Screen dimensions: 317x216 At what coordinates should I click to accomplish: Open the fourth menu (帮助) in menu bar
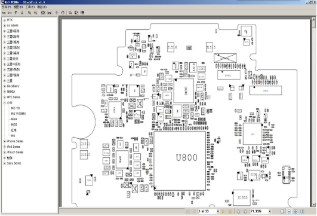click(42, 7)
